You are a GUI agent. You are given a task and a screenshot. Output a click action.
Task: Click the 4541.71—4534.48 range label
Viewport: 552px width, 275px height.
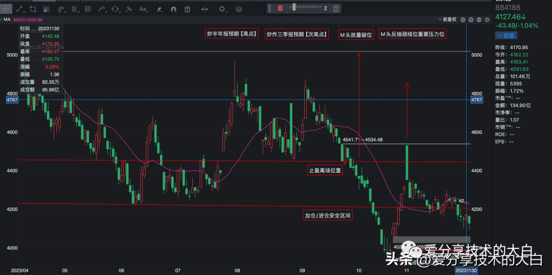pos(363,140)
